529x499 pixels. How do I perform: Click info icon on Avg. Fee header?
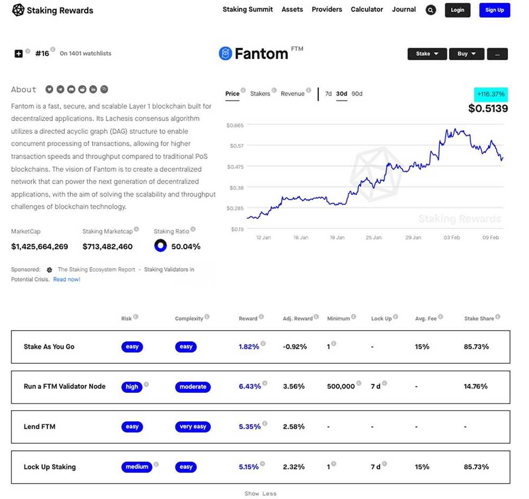pos(440,317)
